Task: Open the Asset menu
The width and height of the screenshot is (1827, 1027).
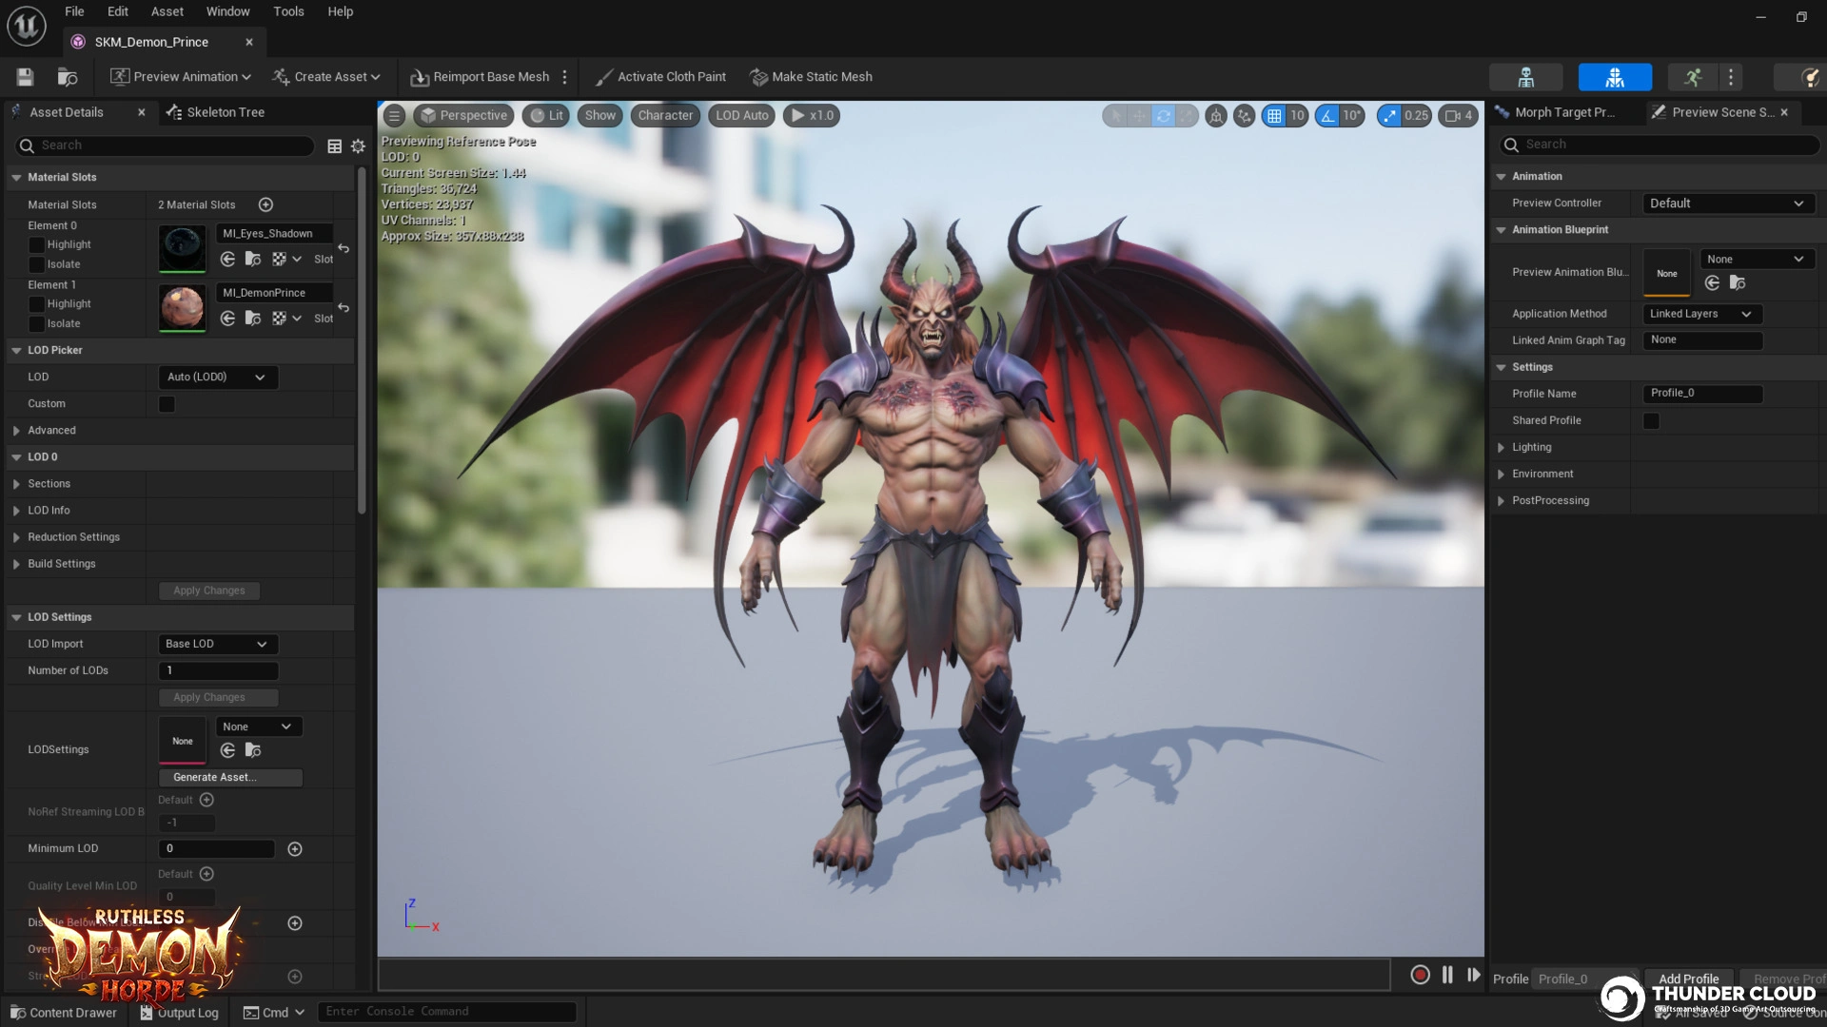Action: pos(167,11)
